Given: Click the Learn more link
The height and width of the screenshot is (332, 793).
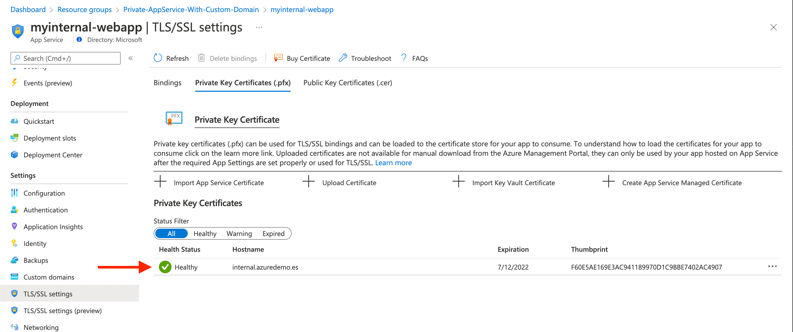Looking at the screenshot, I should coord(393,162).
